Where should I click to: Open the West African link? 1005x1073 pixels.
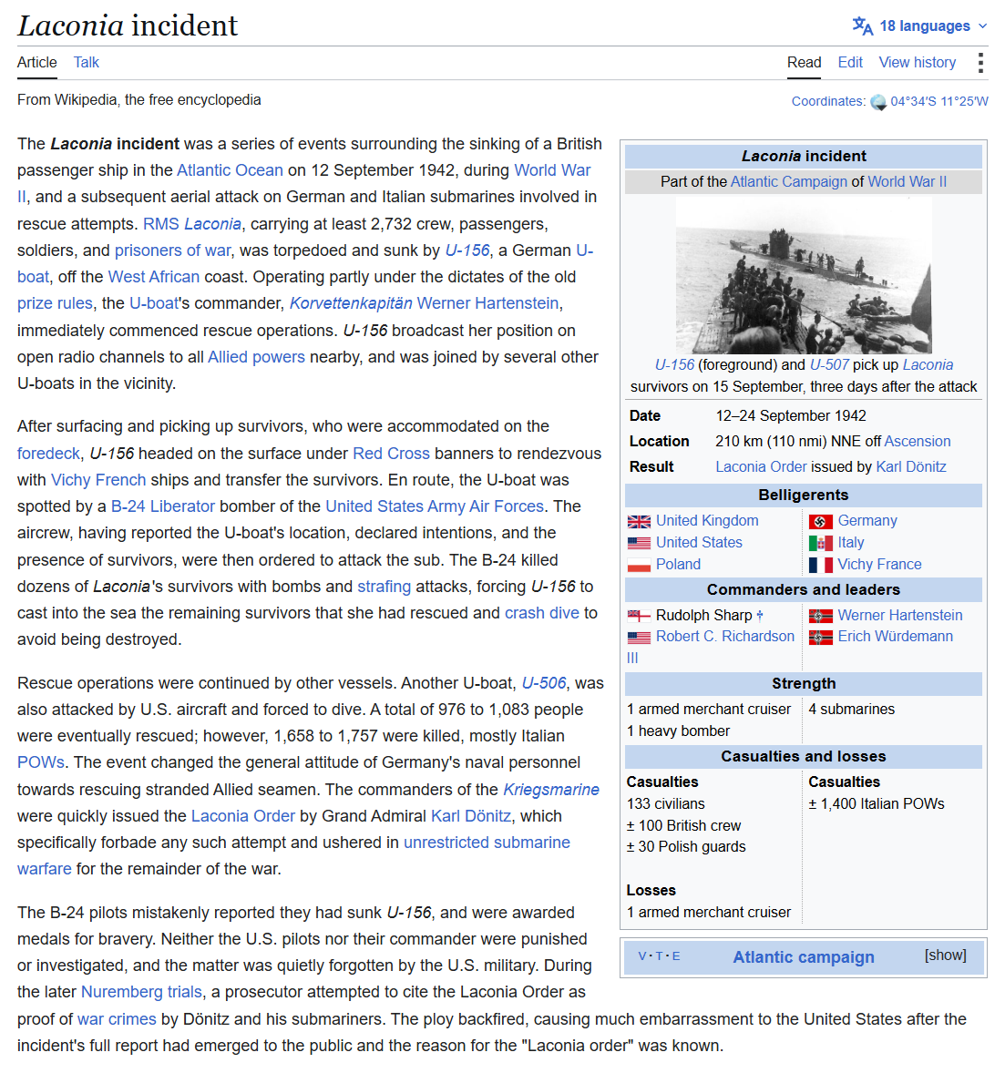tap(153, 277)
